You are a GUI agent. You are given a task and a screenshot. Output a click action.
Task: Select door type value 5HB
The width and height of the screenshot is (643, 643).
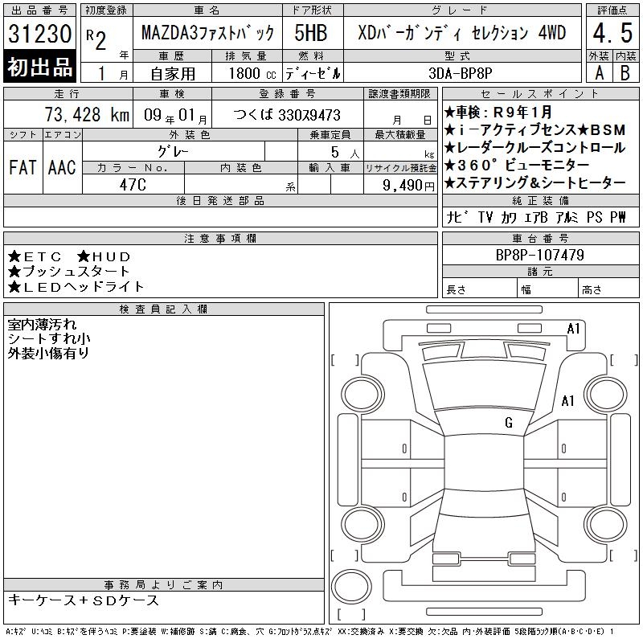tap(311, 33)
